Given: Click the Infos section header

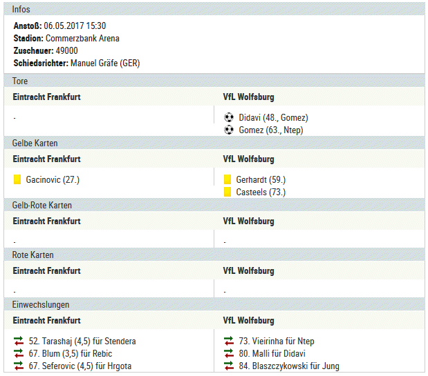Looking at the screenshot, I should [x=214, y=9].
